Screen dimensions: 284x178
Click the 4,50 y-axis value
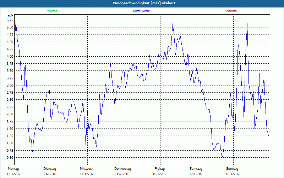[x=10, y=42]
